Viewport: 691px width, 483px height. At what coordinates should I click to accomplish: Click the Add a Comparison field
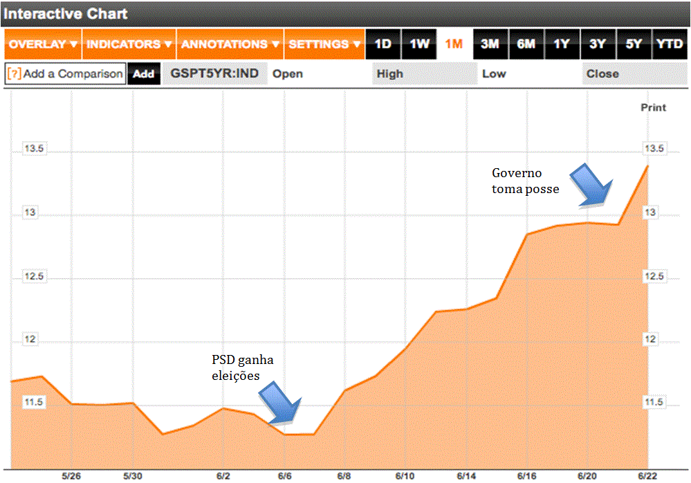pyautogui.click(x=65, y=73)
